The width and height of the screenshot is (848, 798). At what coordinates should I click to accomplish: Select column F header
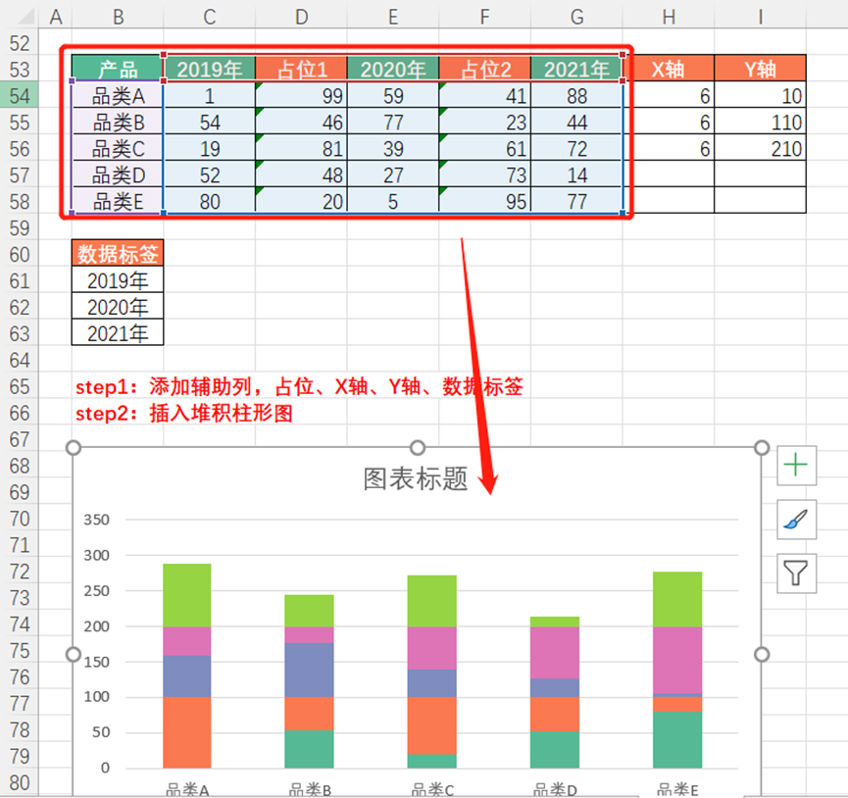tap(484, 17)
